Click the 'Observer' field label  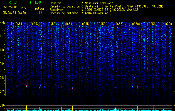(56, 3)
